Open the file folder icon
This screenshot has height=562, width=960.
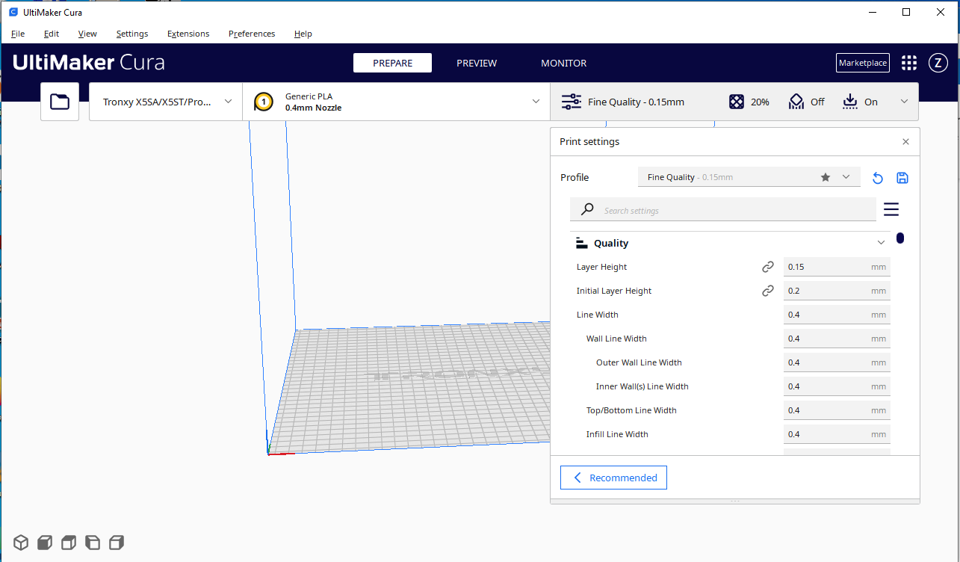(x=60, y=102)
